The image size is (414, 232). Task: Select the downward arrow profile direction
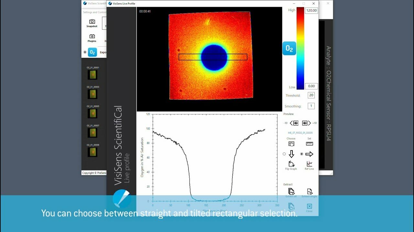click(291, 154)
